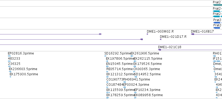Select the EK175930.5prime label

pos(24,74)
